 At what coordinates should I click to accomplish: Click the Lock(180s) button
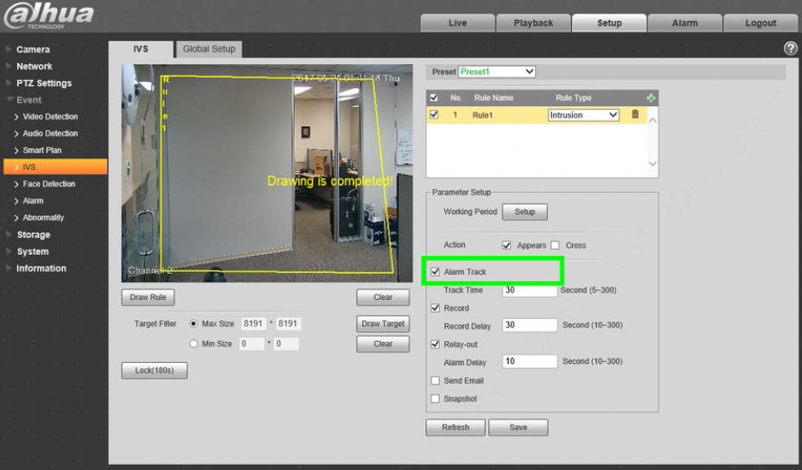click(155, 371)
